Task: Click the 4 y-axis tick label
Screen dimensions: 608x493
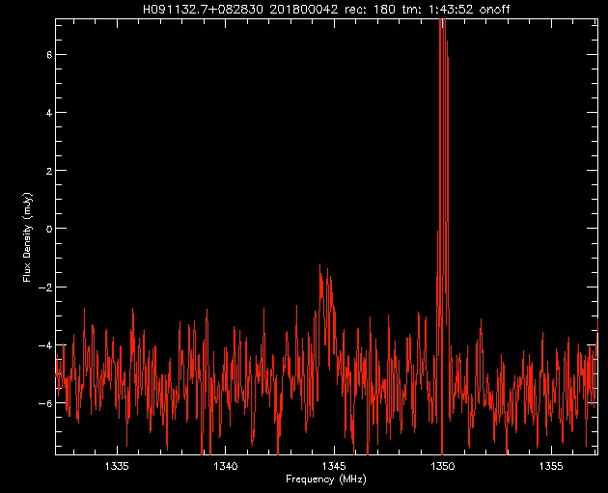Action: [47, 113]
